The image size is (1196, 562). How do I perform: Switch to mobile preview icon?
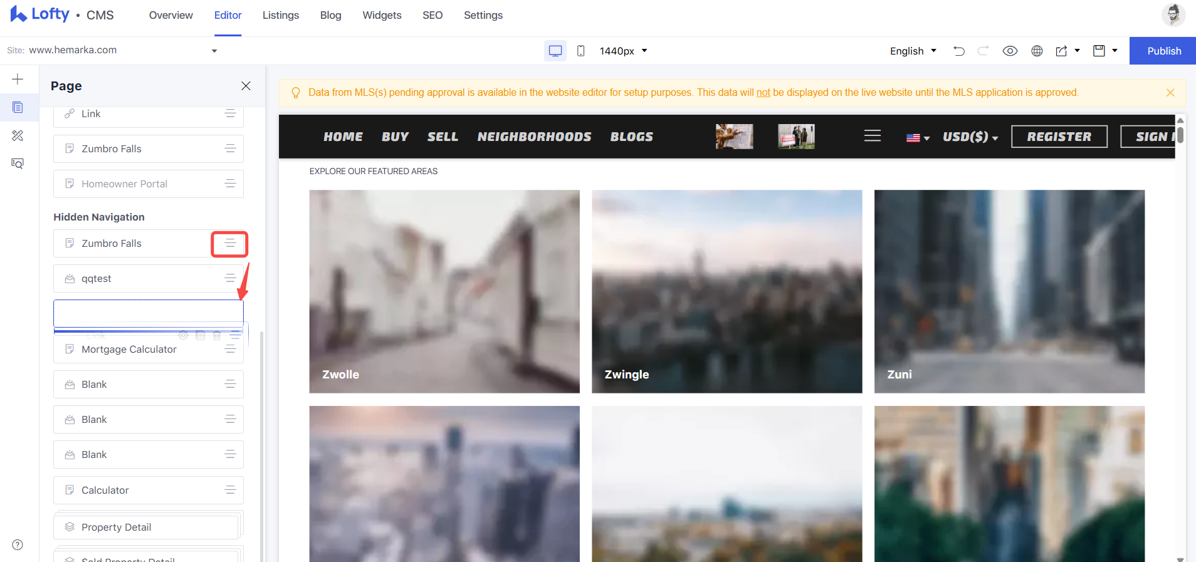click(580, 51)
